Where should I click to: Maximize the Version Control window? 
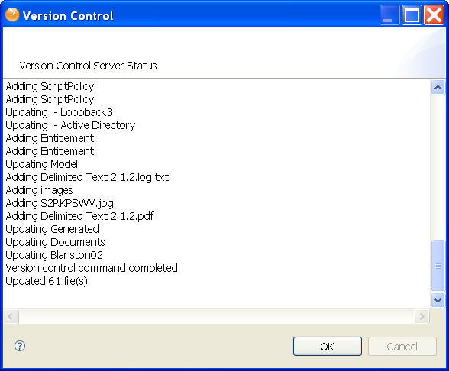tap(412, 15)
